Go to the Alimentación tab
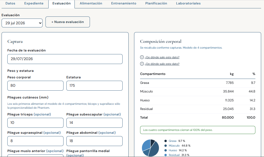Viewport: 264px width, 157px height. tap(91, 3)
